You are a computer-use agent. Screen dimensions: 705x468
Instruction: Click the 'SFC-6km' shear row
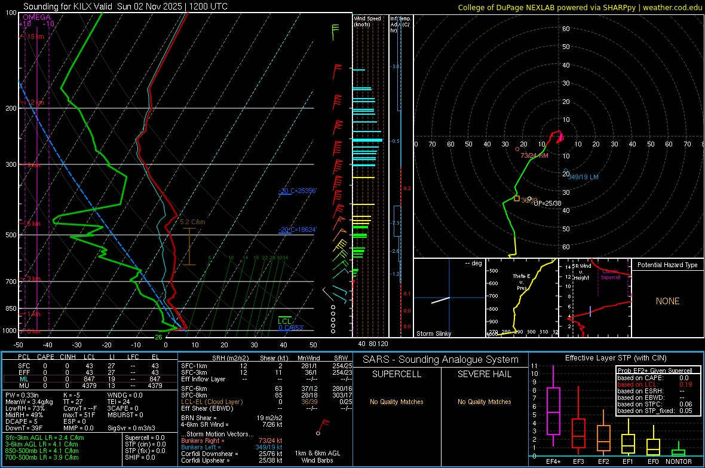[x=266, y=389]
